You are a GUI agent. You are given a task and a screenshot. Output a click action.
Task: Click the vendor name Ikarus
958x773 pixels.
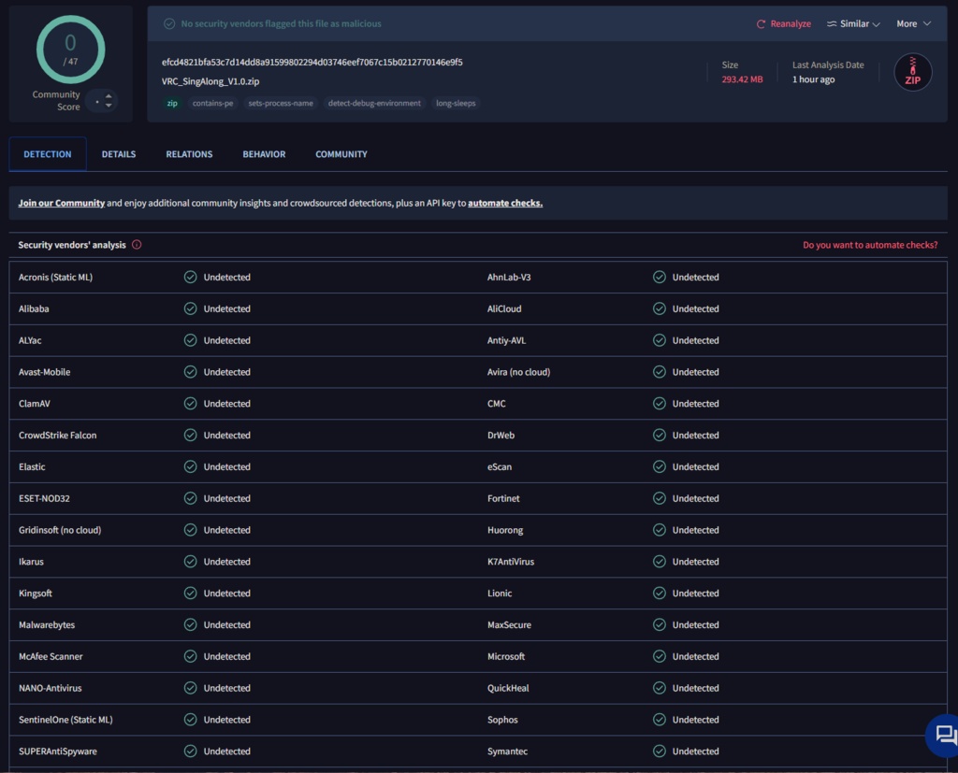pos(31,562)
